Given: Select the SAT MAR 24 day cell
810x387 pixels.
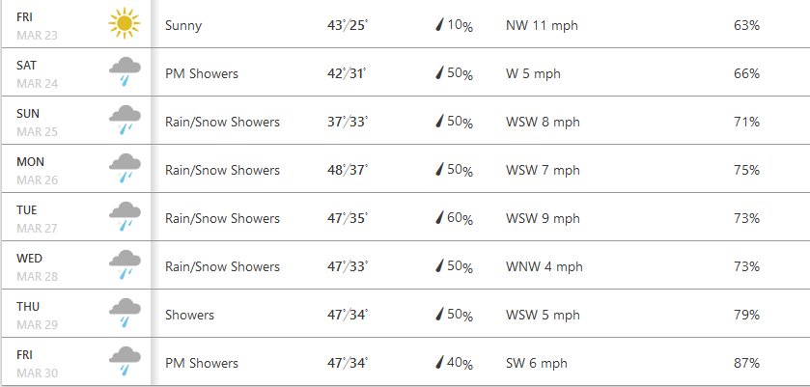Looking at the screenshot, I should (x=76, y=72).
